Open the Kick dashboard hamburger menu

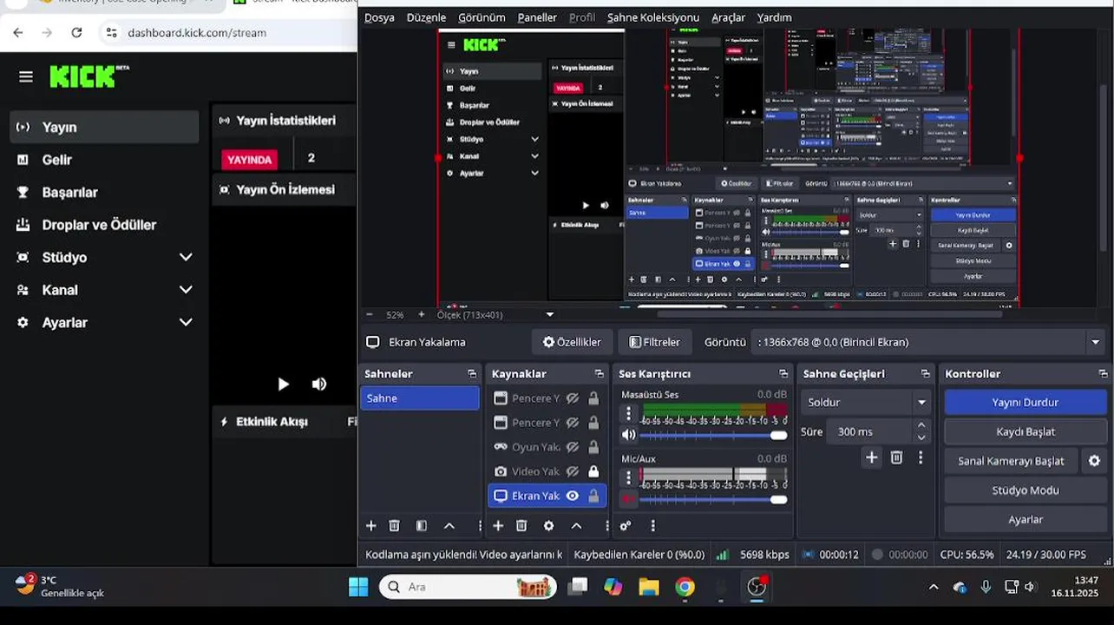[26, 77]
